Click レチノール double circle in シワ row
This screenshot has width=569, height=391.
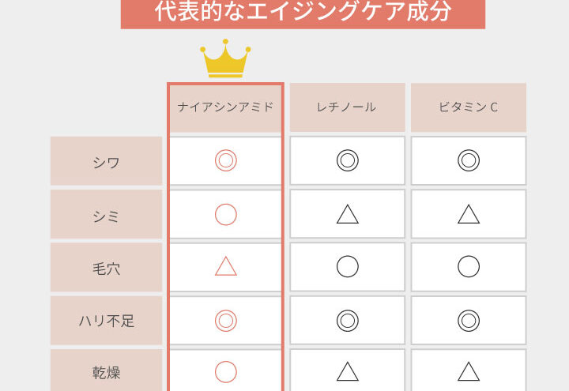click(x=347, y=160)
